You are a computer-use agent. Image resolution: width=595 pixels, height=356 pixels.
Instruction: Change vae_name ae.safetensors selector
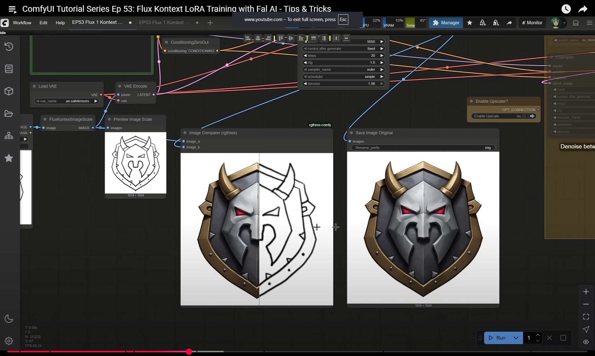(x=67, y=101)
